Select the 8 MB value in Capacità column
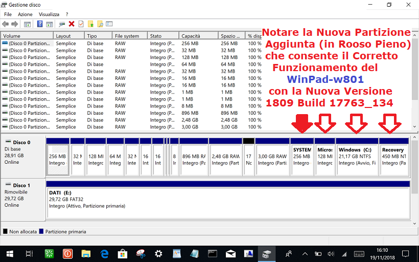Viewport: 419px width, 262px height. 187,106
